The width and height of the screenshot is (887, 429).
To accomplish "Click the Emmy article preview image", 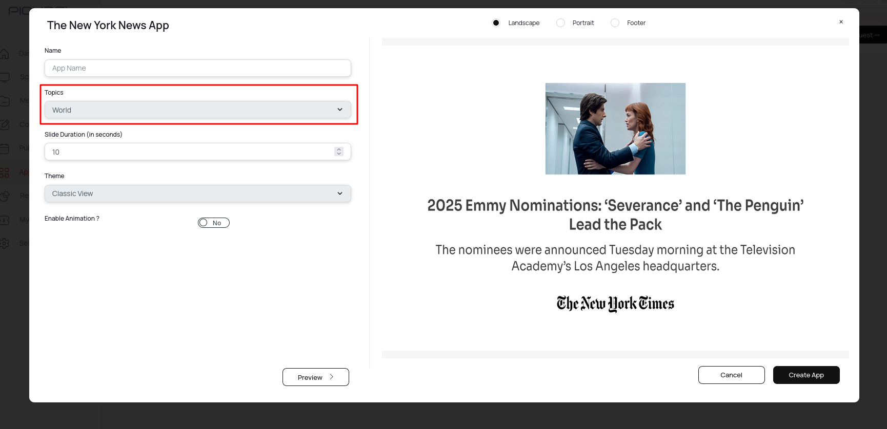I will point(615,128).
